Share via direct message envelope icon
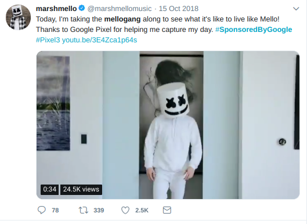Image resolution: width=307 pixels, height=224 pixels. pyautogui.click(x=167, y=210)
